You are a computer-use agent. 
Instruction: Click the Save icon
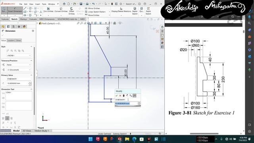click(81, 4)
